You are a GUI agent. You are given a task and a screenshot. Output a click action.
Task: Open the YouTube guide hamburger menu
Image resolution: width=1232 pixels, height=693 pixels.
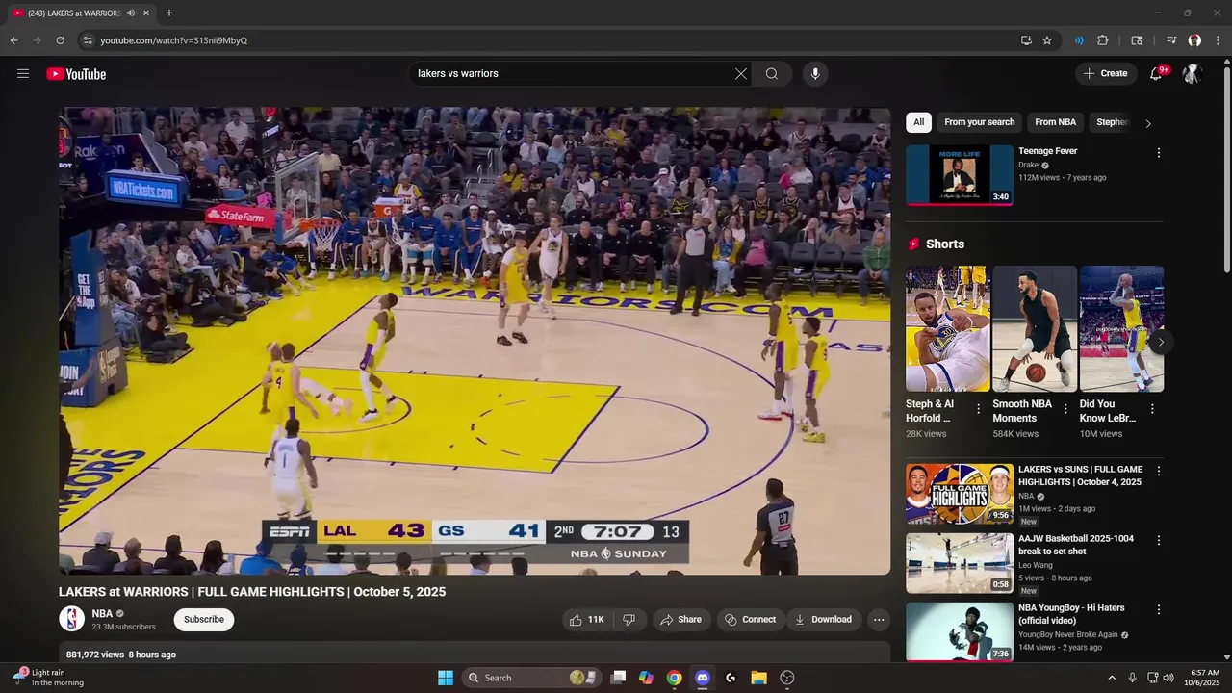[x=23, y=74]
